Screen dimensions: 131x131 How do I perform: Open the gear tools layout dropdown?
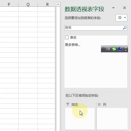121,18
